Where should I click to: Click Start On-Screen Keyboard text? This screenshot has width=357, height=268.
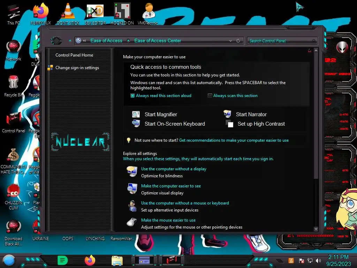pyautogui.click(x=175, y=124)
